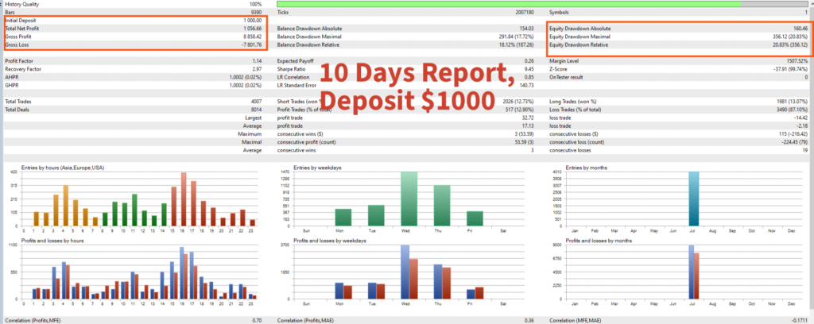Select Correlation (Profits,MFE) value 0.70
This screenshot has height=324, width=814.
257,320
